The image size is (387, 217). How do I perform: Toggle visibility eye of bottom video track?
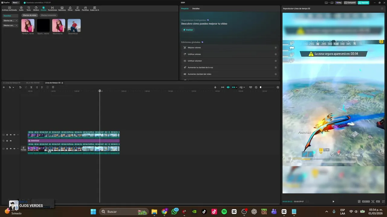click(x=11, y=149)
